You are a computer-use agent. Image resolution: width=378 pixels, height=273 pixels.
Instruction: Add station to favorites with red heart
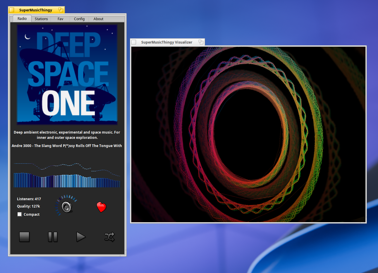[x=102, y=207]
